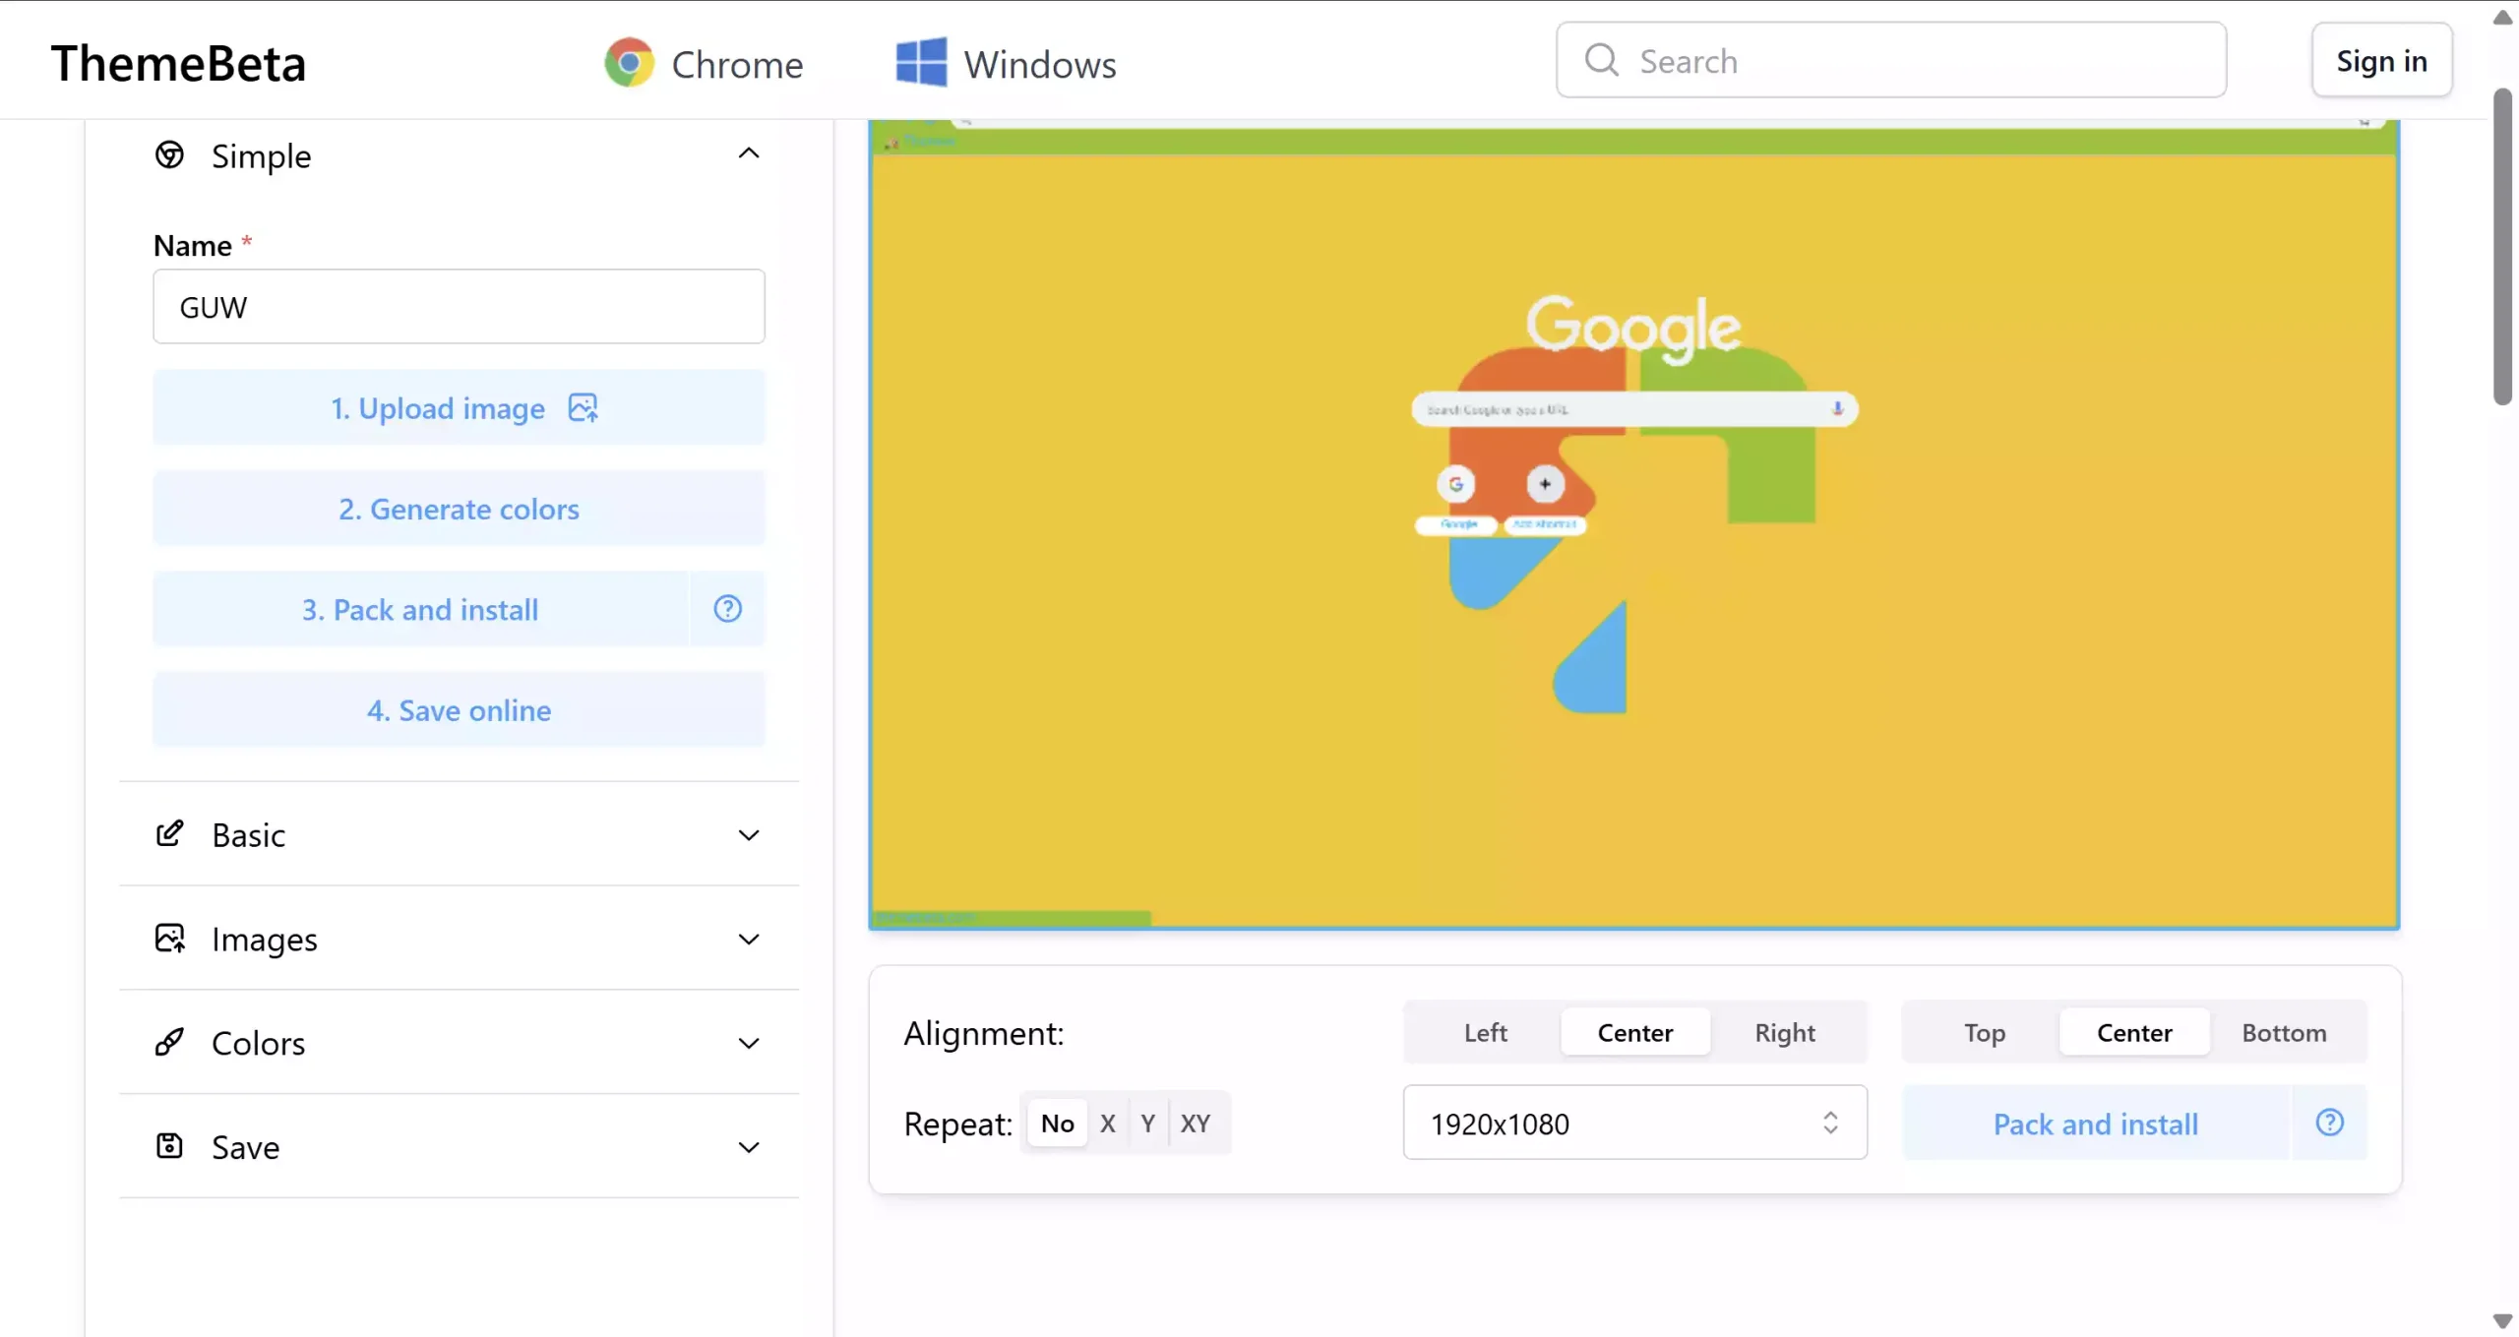Select Top vertical alignment
This screenshot has width=2519, height=1337.
tap(1984, 1032)
